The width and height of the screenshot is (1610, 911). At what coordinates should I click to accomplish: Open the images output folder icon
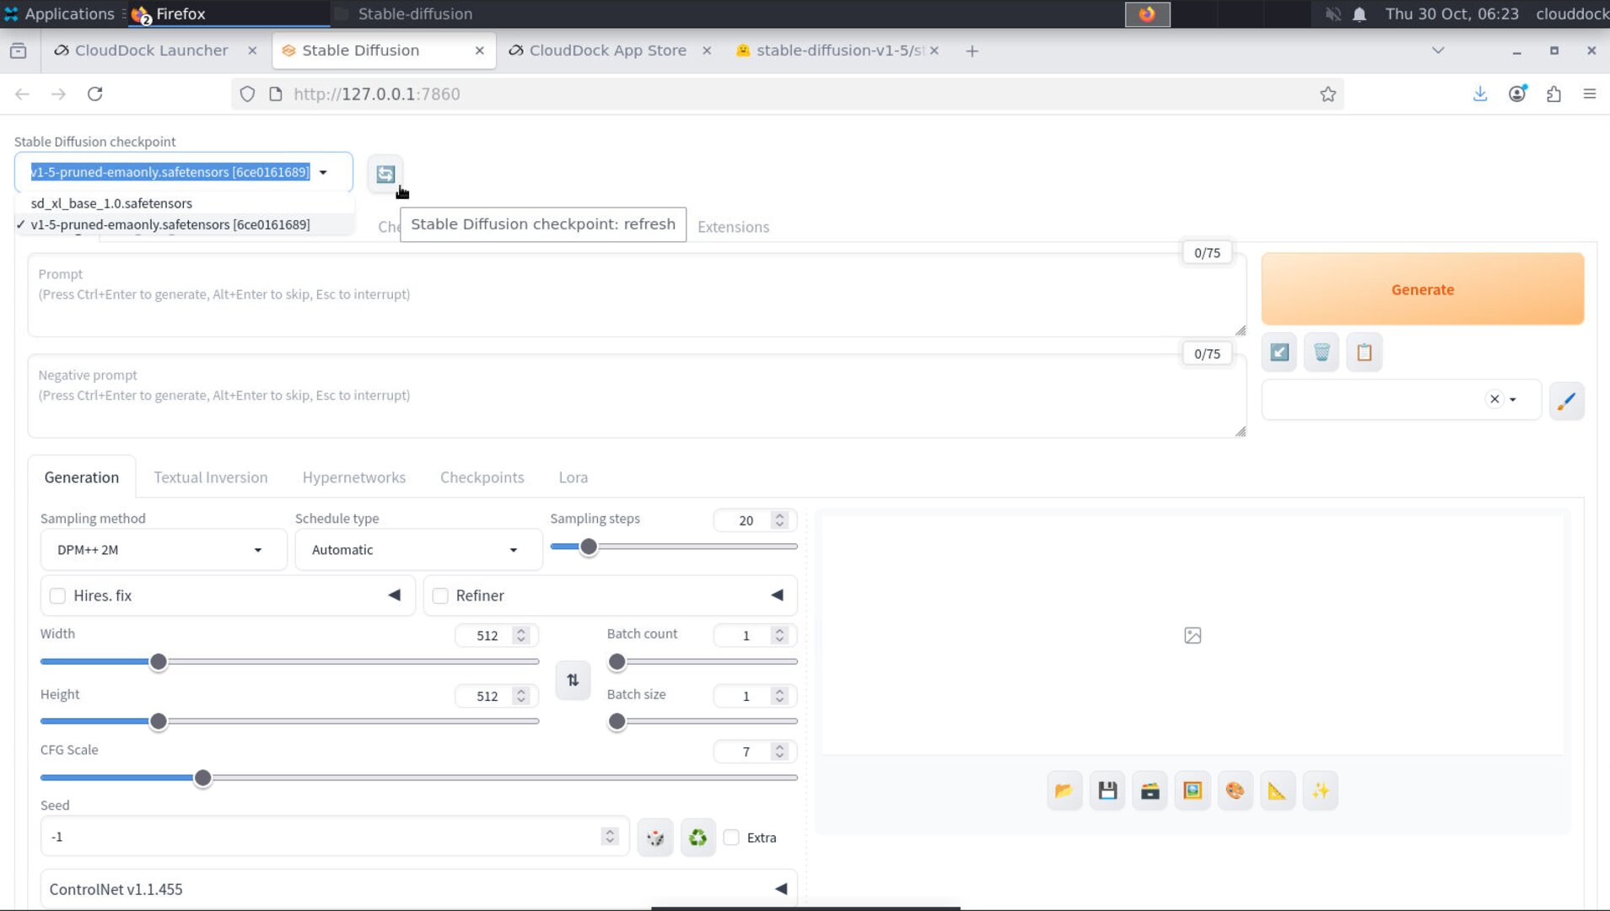point(1064,790)
